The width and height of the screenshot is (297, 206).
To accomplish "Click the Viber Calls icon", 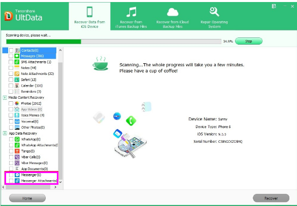I will [x=17, y=157].
